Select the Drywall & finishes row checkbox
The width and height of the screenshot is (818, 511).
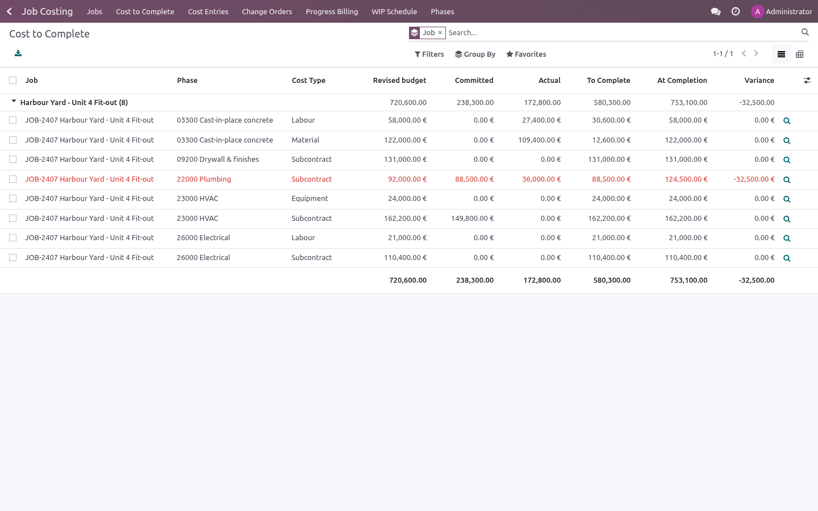point(13,160)
